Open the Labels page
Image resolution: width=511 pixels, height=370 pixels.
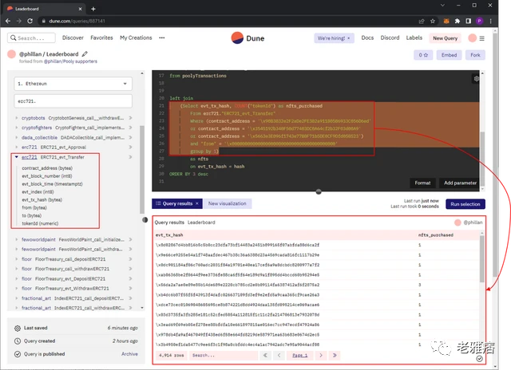pyautogui.click(x=414, y=37)
